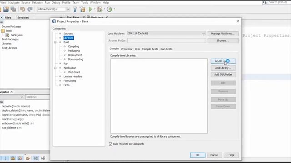Toggle the Navigator sort by name icon
Image resolution: width=291 pixels, height=163 pixels.
click(x=35, y=158)
